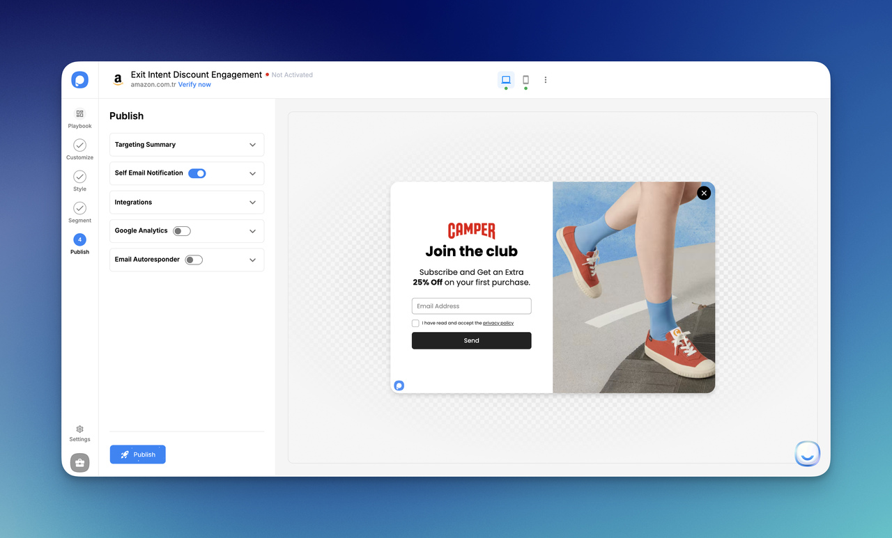892x538 pixels.
Task: Expand the Targeting Summary section
Action: point(252,145)
